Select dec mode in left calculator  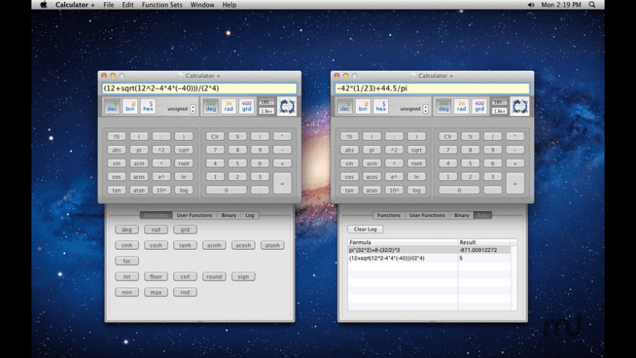tap(112, 106)
